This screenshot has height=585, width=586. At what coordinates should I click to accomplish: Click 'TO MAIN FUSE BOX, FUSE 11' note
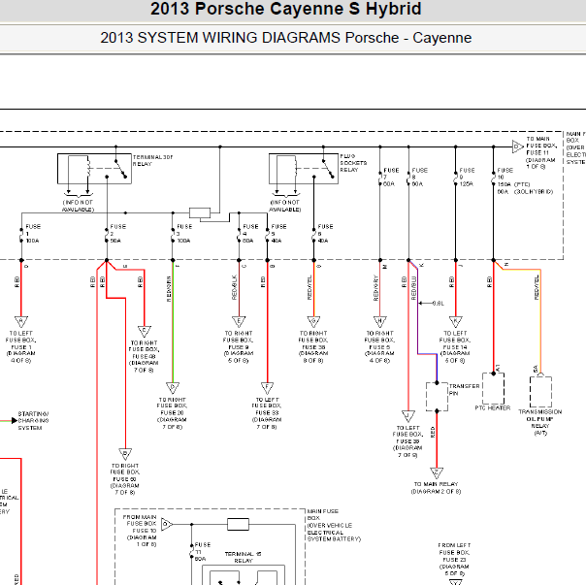541,152
